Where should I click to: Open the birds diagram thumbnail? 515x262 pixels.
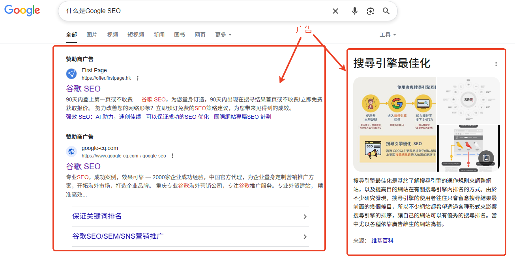click(x=468, y=148)
